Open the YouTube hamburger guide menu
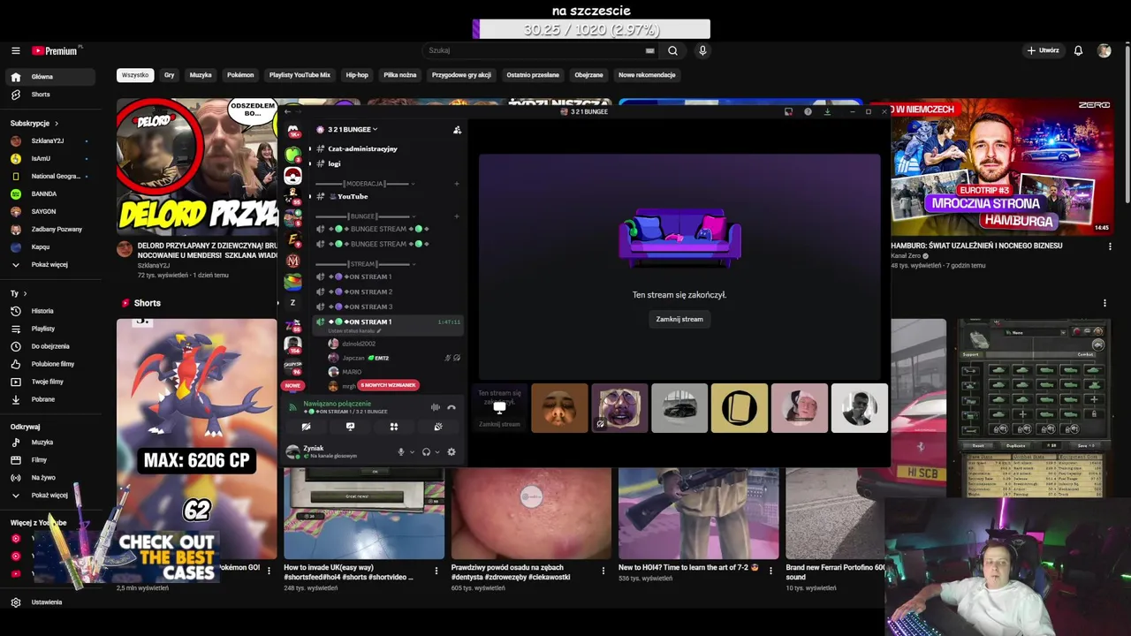1131x636 pixels. point(15,50)
